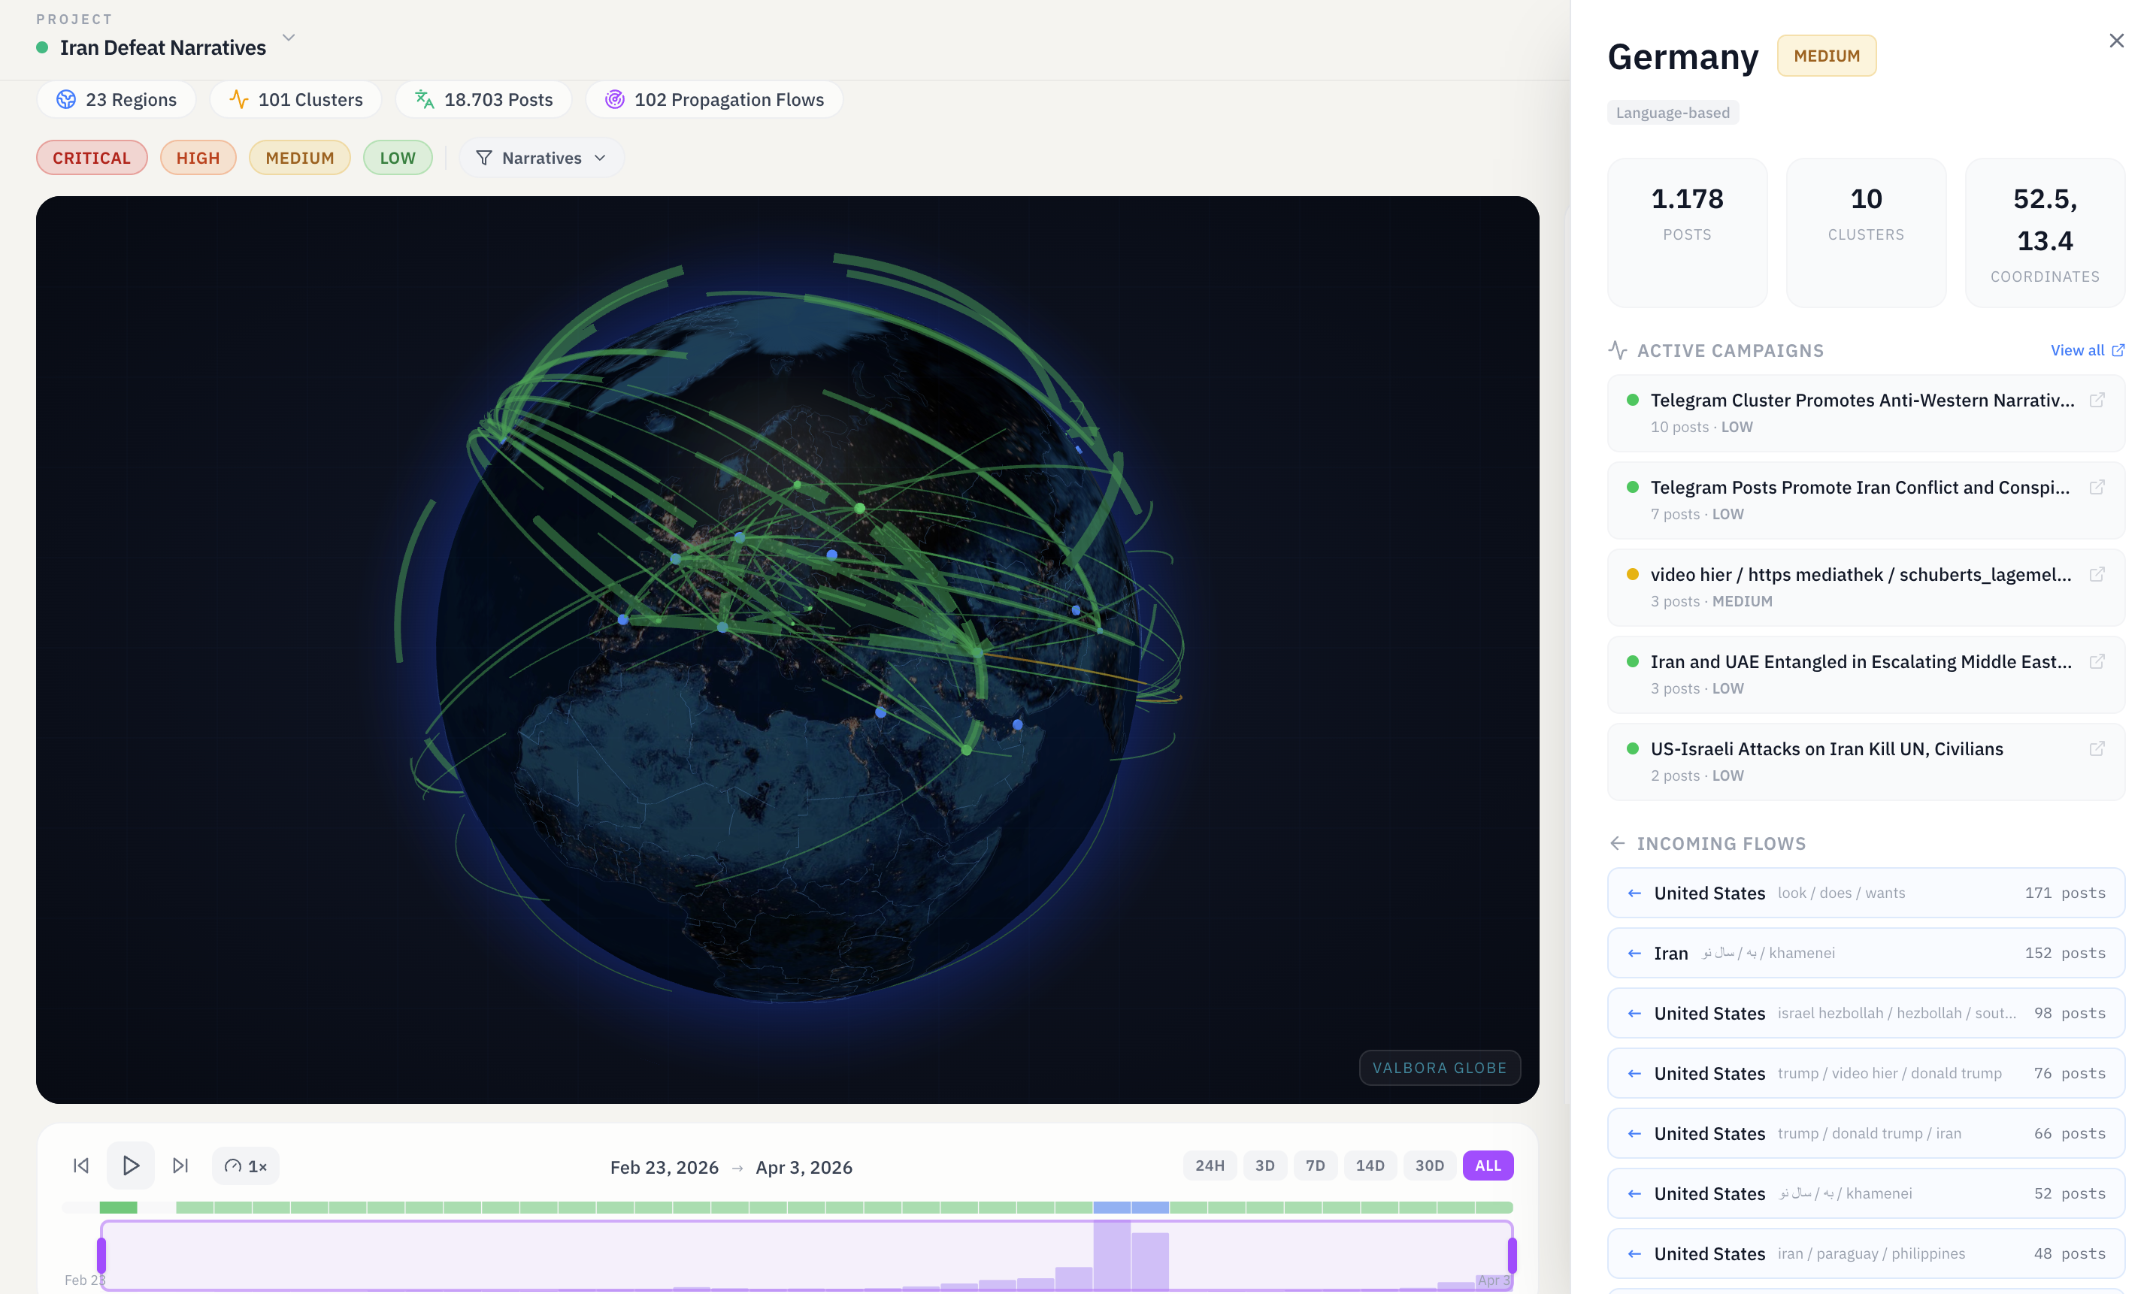Toggle the CRITICAL severity filter
The width and height of the screenshot is (2153, 1294).
(x=92, y=158)
